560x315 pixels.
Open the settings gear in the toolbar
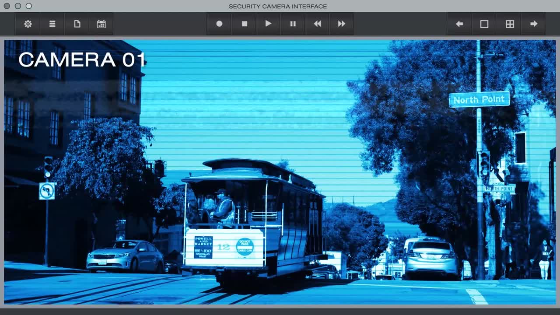(x=28, y=24)
